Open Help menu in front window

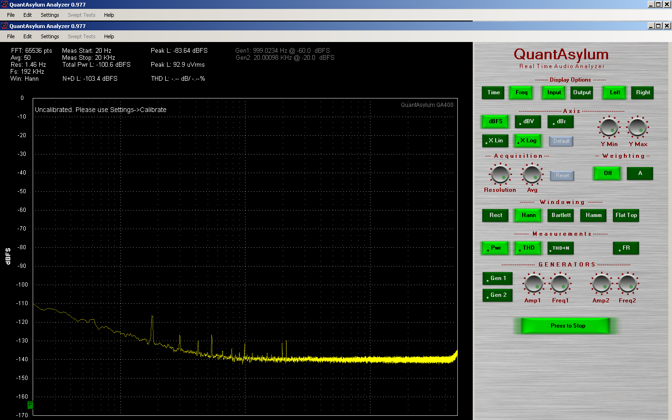pyautogui.click(x=109, y=36)
